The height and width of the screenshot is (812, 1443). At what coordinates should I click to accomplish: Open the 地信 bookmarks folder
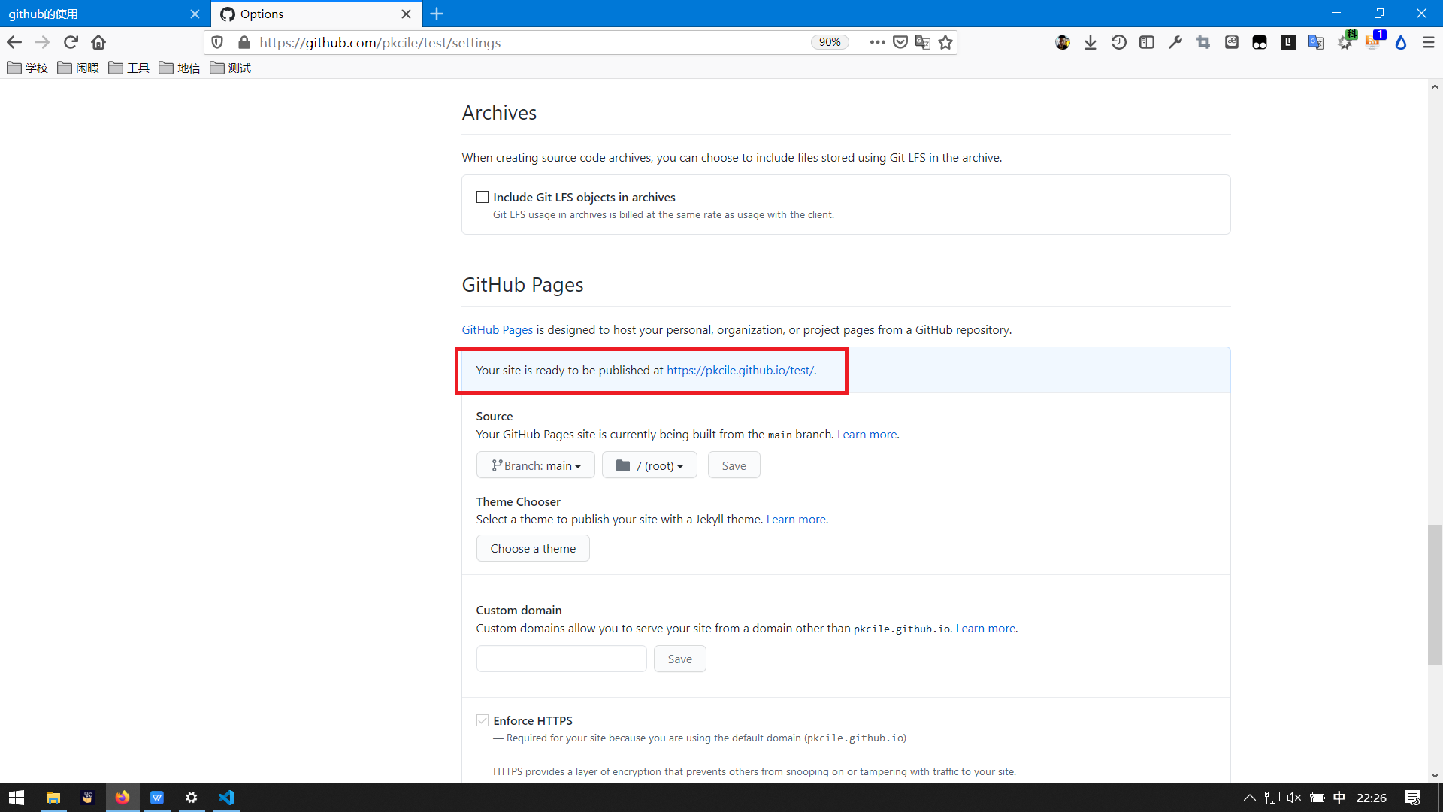[180, 68]
